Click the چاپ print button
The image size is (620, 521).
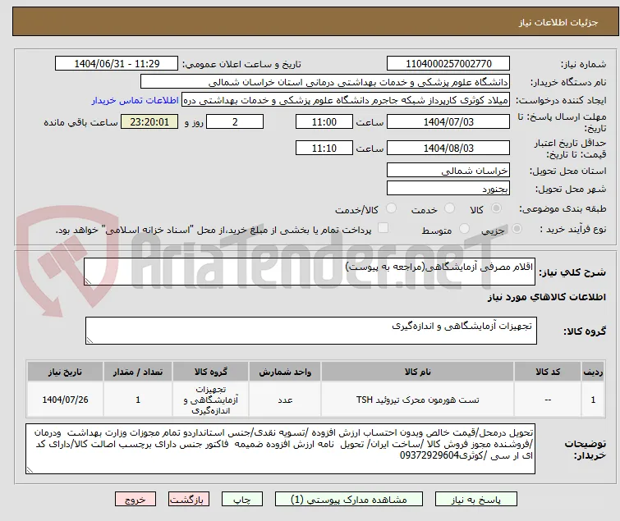241,500
